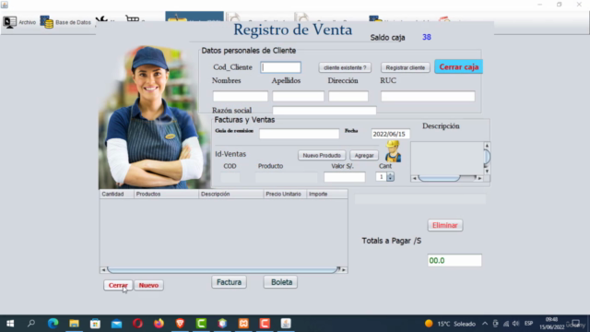Click the Fecha field showing 2022/06/15

[390, 134]
